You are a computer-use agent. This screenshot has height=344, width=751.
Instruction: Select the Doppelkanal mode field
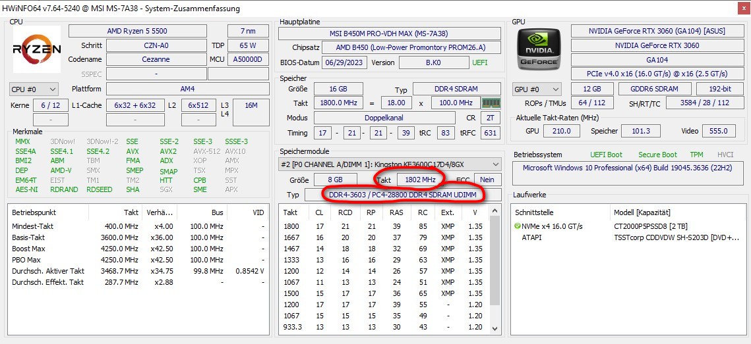384,118
